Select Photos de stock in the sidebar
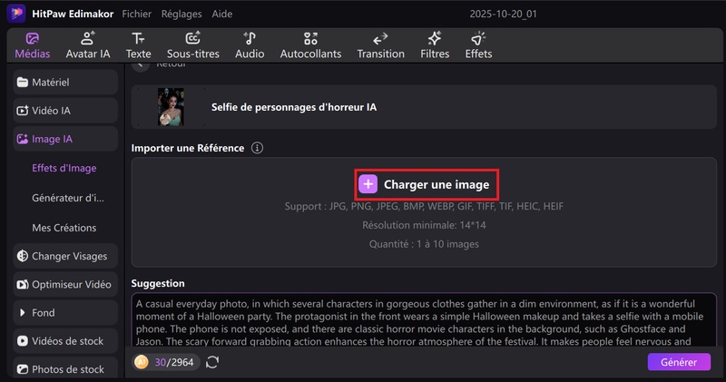The height and width of the screenshot is (382, 726). 65,369
